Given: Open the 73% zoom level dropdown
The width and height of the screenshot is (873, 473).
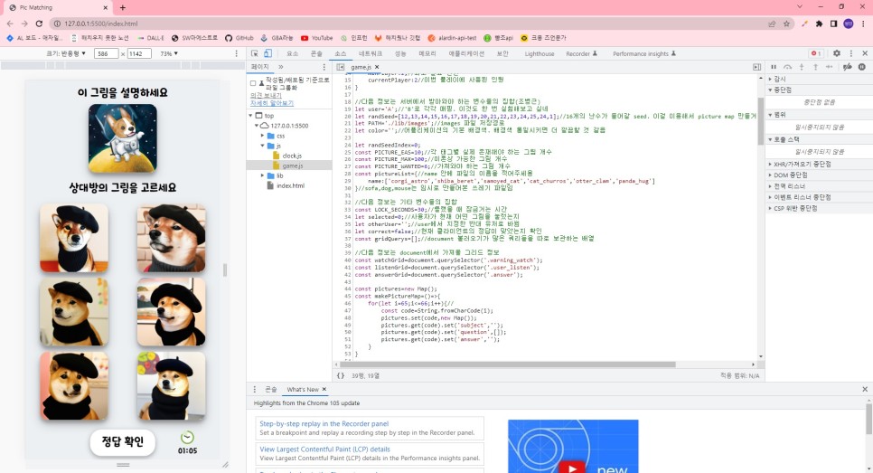Looking at the screenshot, I should pyautogui.click(x=168, y=53).
